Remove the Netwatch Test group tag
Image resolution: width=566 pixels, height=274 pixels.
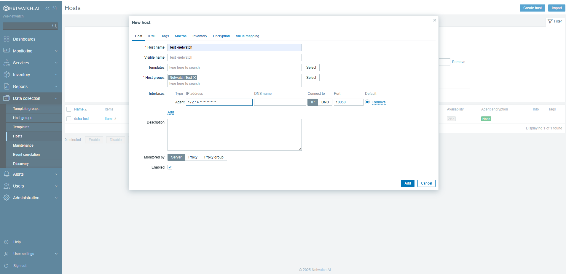click(195, 78)
